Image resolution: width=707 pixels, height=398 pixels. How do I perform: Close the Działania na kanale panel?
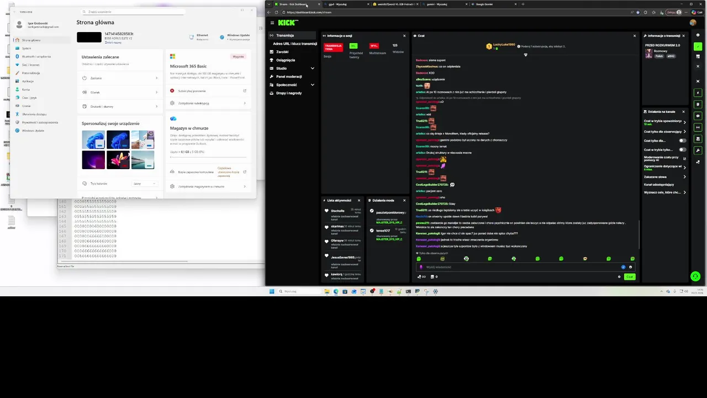(x=683, y=112)
